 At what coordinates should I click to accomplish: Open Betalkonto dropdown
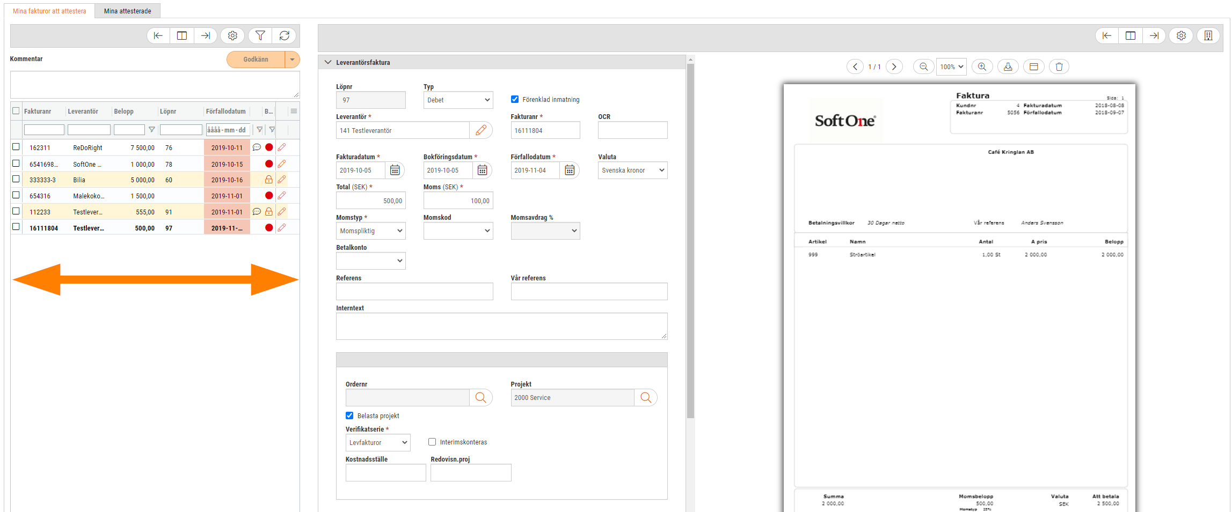click(371, 261)
